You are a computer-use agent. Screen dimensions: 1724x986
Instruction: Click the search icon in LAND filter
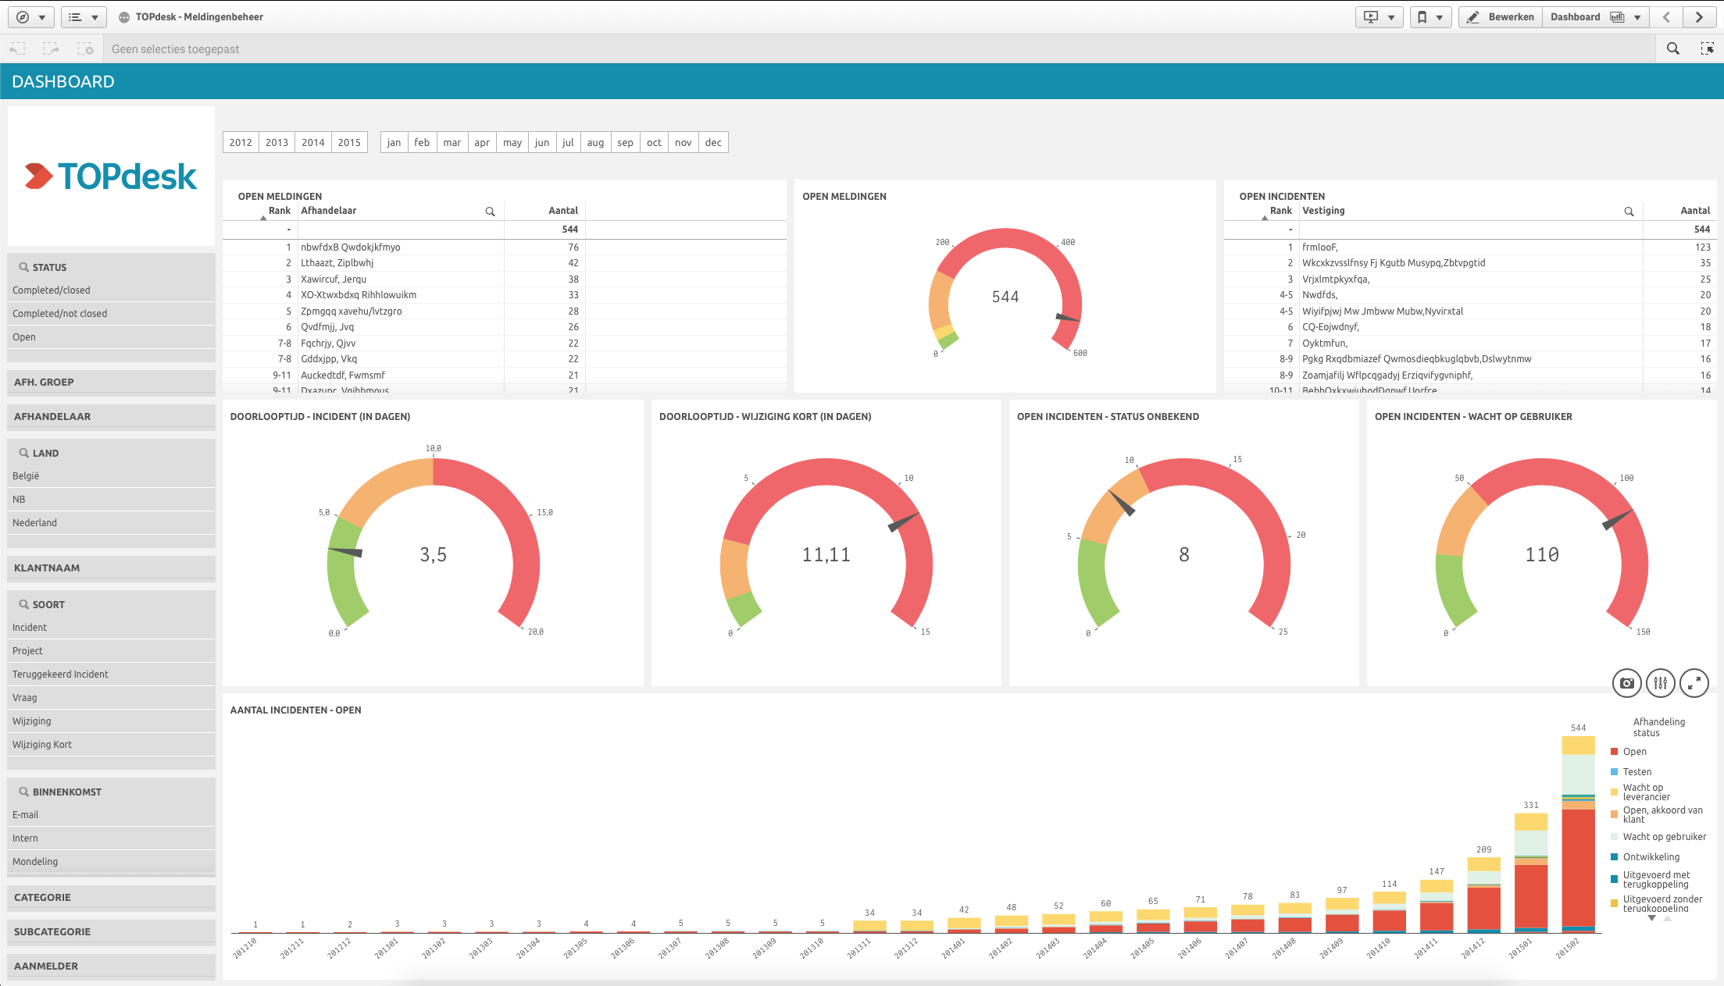tap(24, 453)
